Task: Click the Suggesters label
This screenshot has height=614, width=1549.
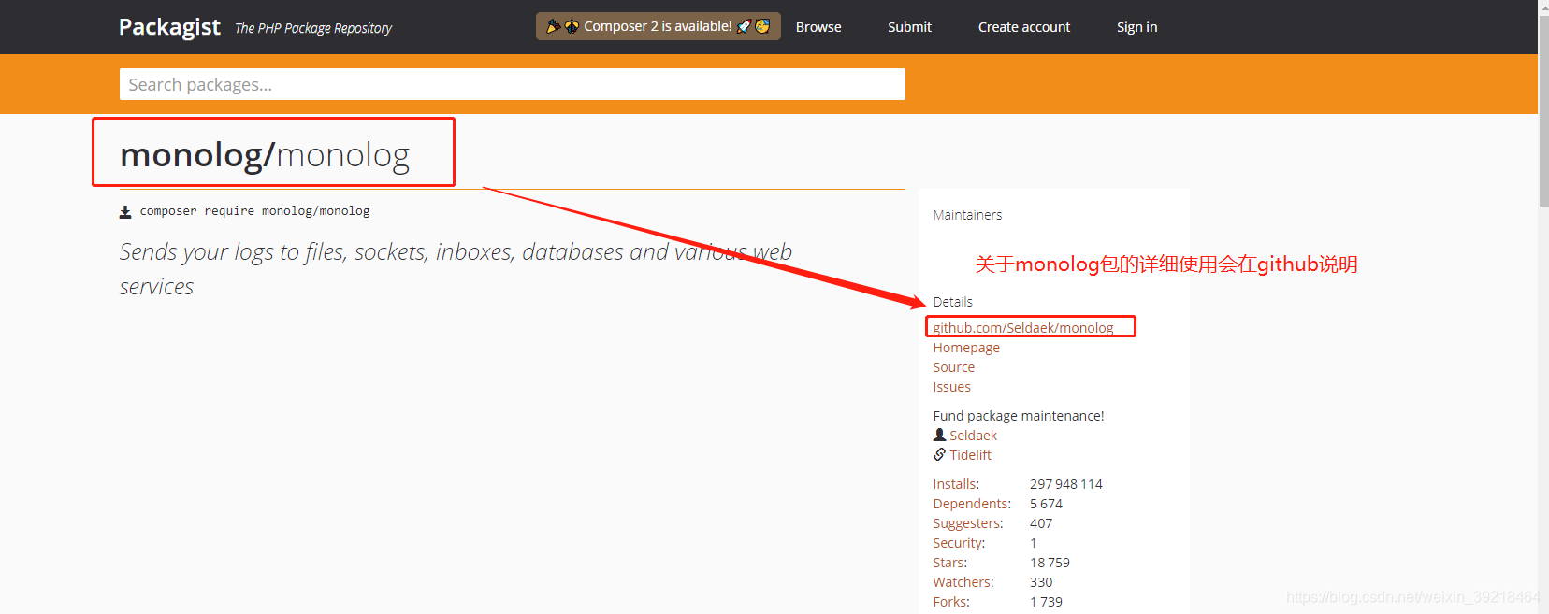Action: [968, 523]
